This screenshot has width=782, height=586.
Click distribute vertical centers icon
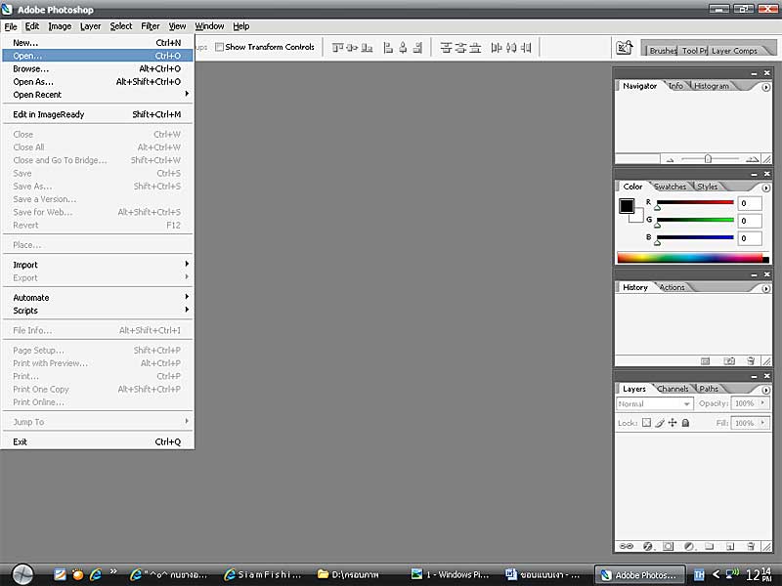(x=460, y=47)
